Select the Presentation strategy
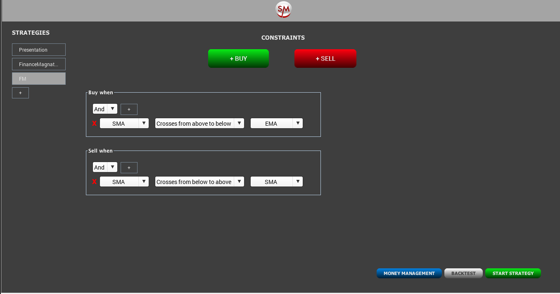 [x=39, y=50]
